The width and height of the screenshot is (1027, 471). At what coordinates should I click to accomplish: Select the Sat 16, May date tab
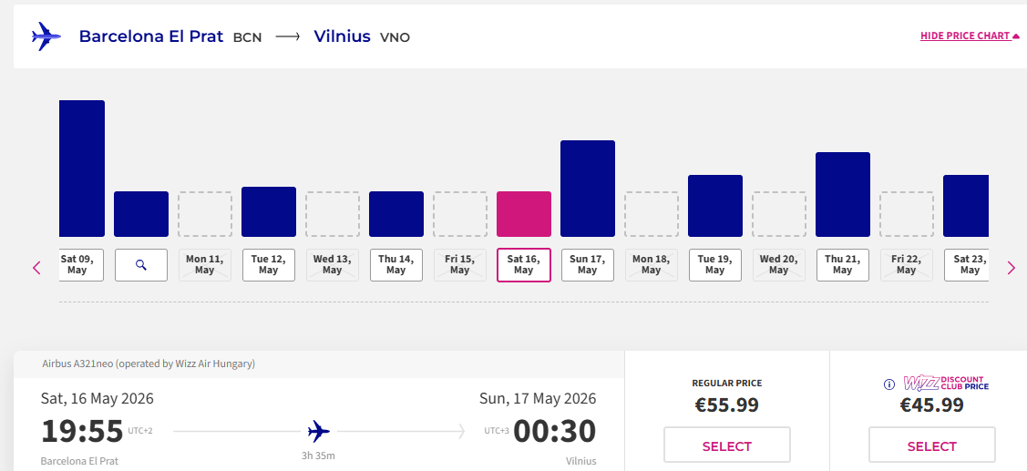523,265
